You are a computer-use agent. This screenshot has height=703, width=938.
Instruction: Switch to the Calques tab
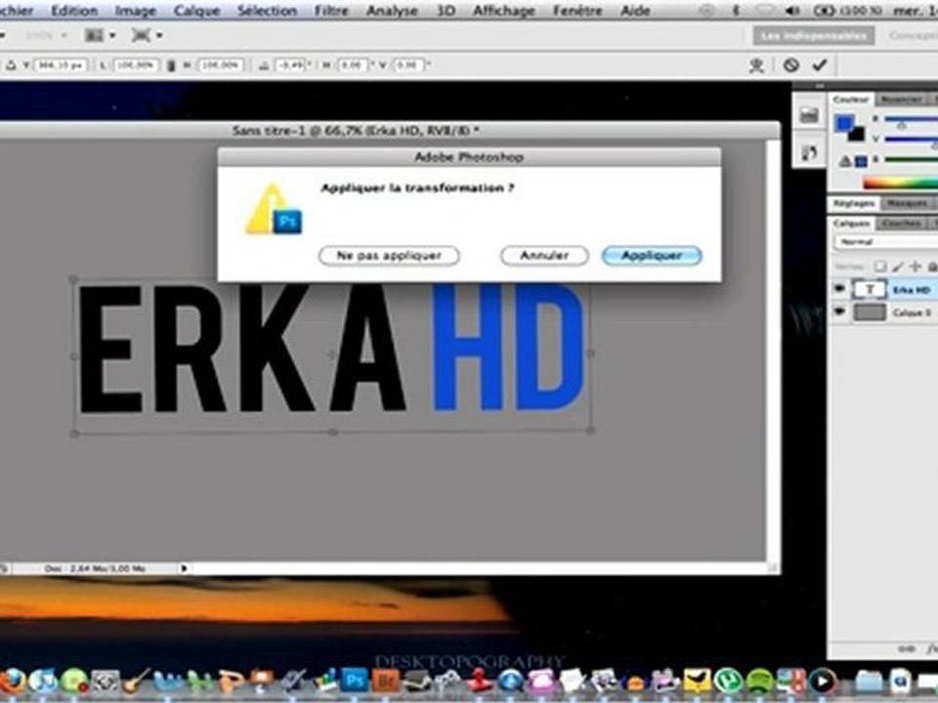click(851, 223)
